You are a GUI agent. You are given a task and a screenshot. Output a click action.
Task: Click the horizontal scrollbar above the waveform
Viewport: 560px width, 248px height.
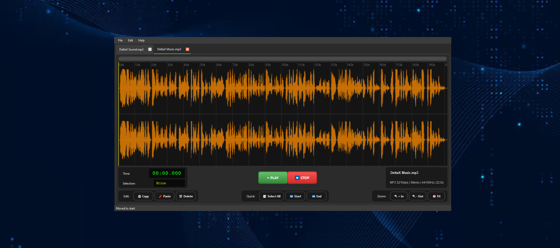282,59
